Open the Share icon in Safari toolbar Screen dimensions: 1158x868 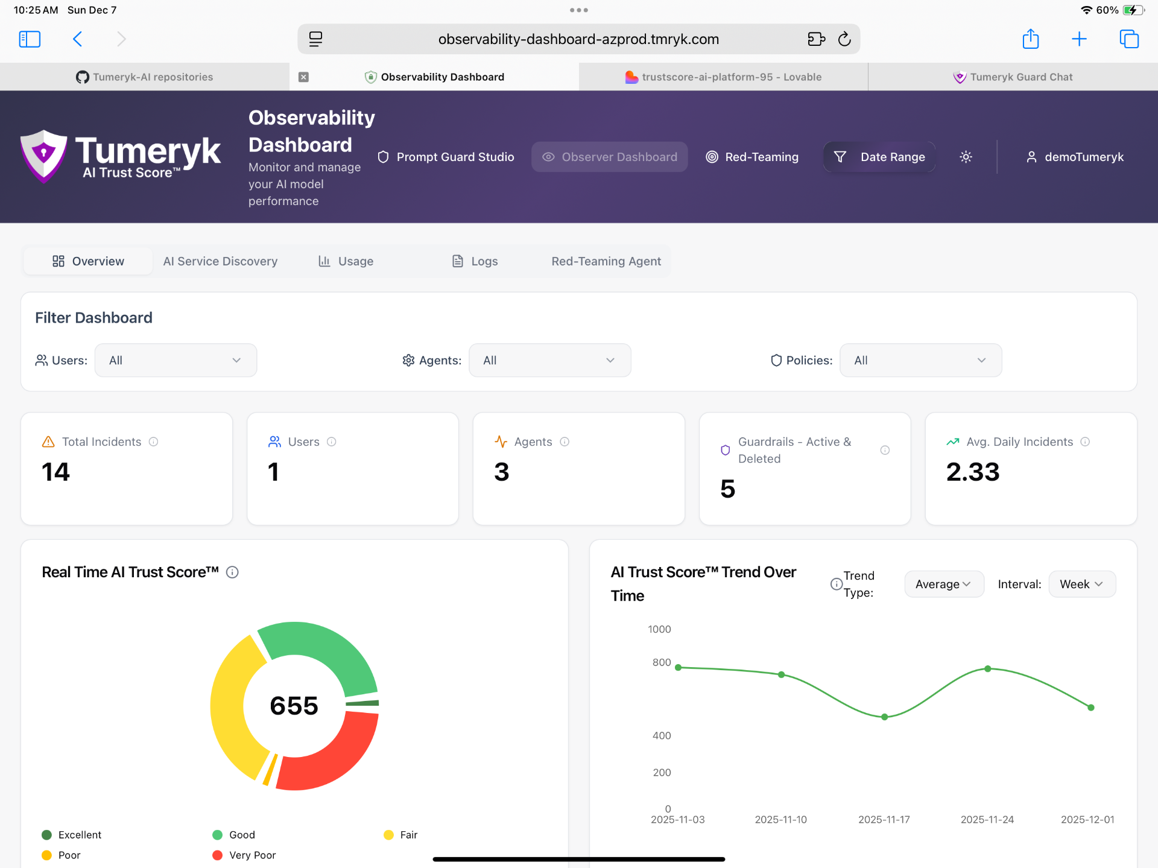(x=1031, y=39)
